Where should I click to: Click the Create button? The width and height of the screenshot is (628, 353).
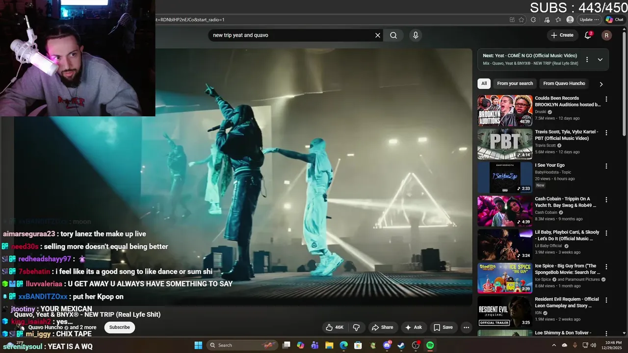tap(562, 35)
